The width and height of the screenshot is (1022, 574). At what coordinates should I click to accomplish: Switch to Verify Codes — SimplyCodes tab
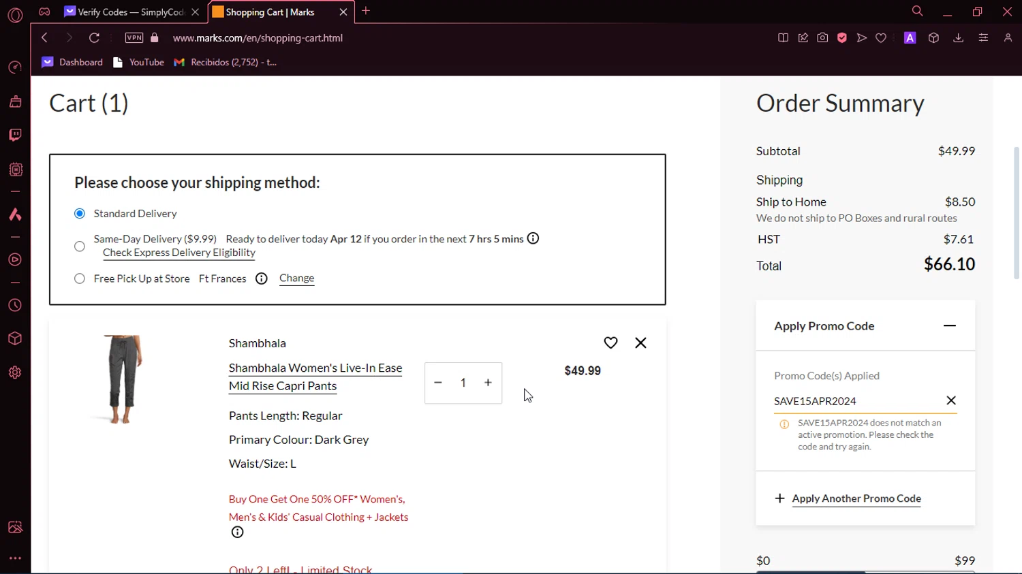[x=125, y=12]
